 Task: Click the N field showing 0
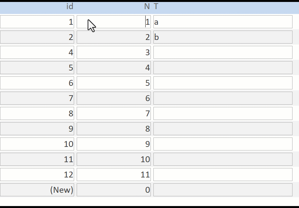tap(113, 190)
